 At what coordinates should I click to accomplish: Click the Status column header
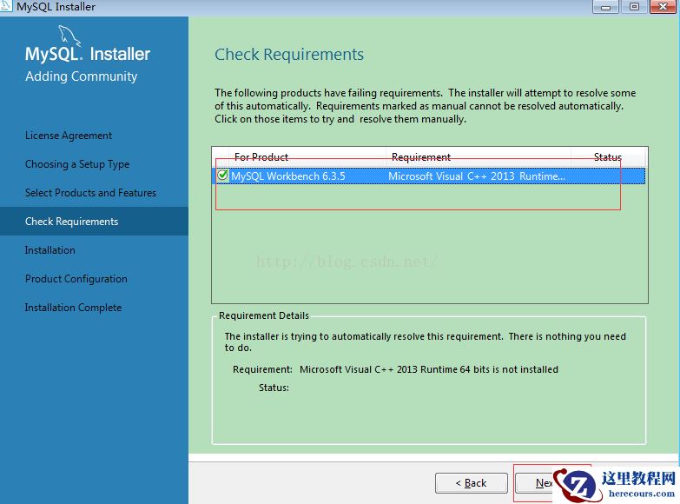click(608, 156)
